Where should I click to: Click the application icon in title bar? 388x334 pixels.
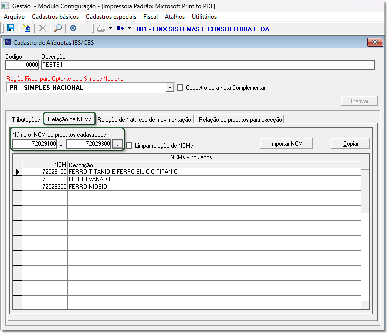click(5, 6)
